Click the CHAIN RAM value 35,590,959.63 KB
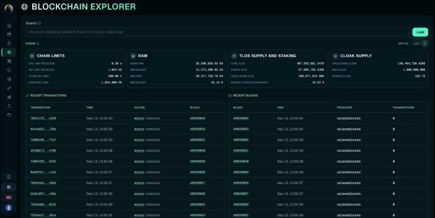 [x=209, y=63]
